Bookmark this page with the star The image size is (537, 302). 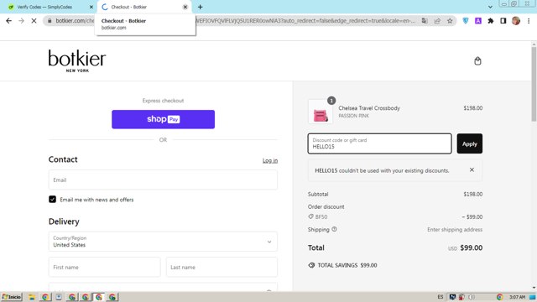tap(450, 21)
